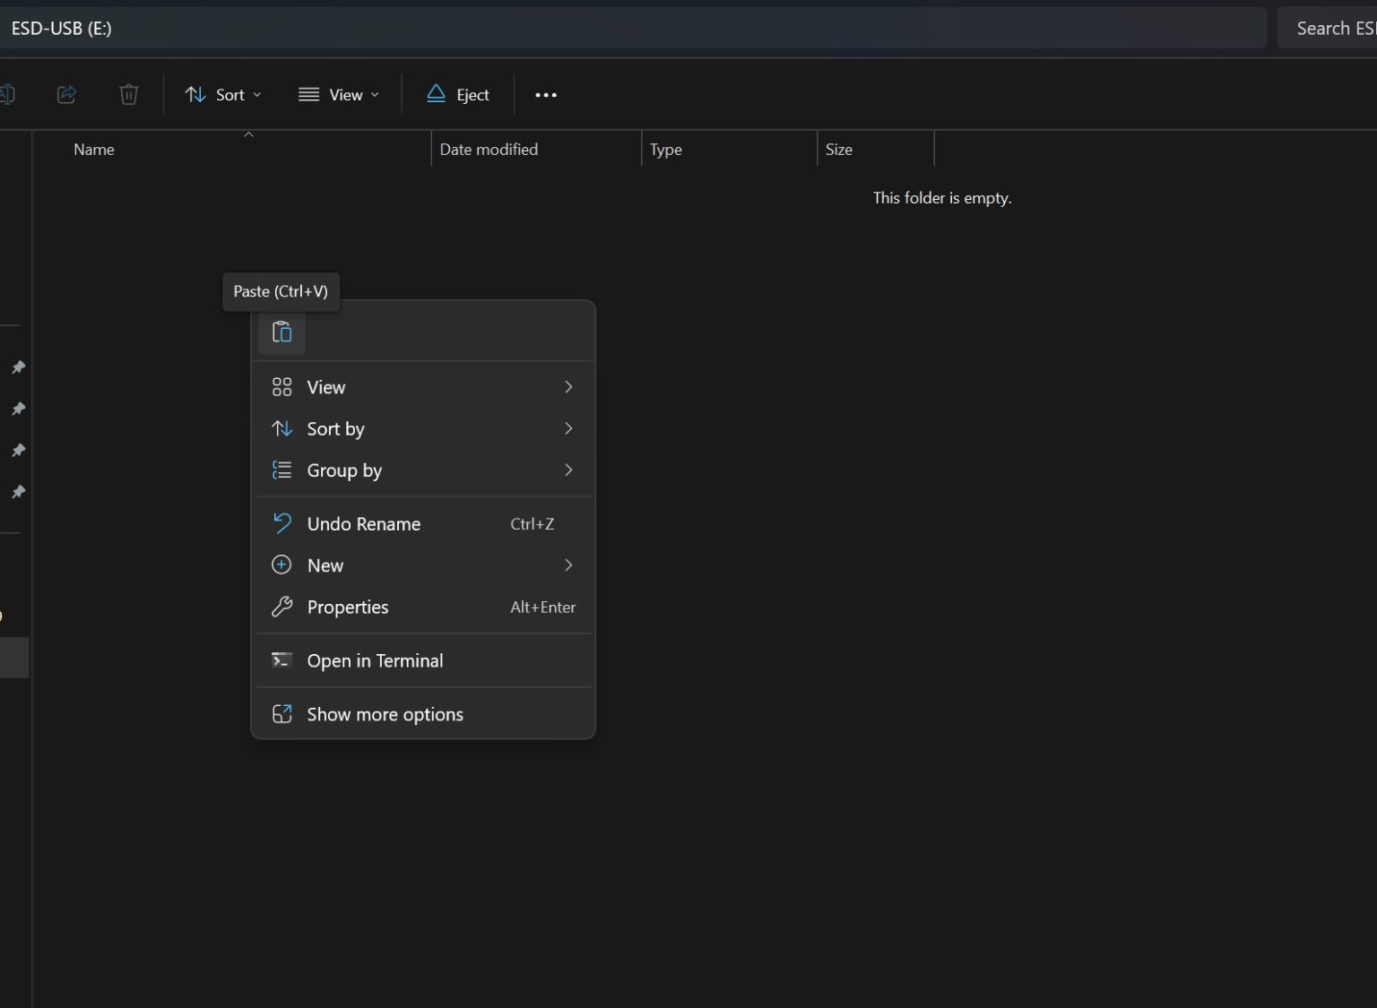Click the Share icon in toolbar
1377x1008 pixels.
pyautogui.click(x=66, y=95)
